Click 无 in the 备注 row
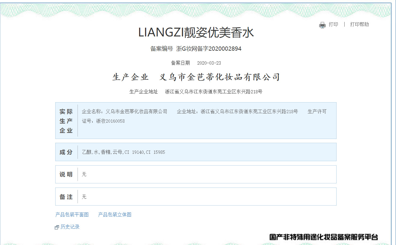The width and height of the screenshot is (396, 245). 84,197
